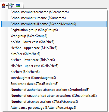Select he/she - lower case option

point(54,42)
